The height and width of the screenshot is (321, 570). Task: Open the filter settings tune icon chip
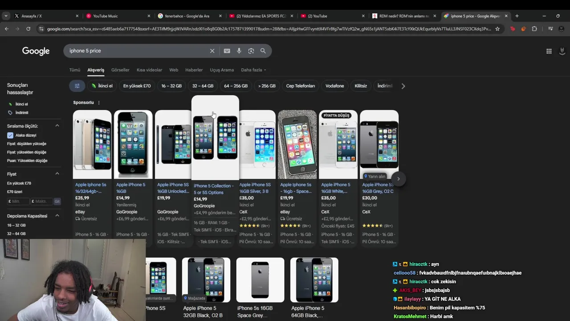(77, 86)
